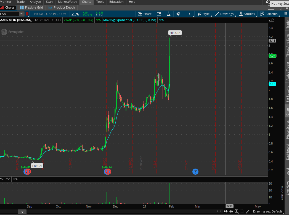Open the grid layout square dropdown
Image resolution: width=289 pixels, height=215 pixels.
click(x=271, y=8)
